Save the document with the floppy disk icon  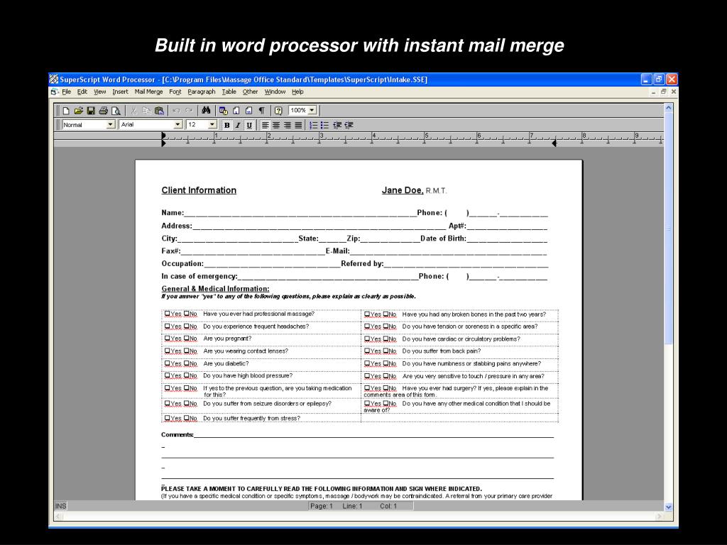(x=91, y=111)
